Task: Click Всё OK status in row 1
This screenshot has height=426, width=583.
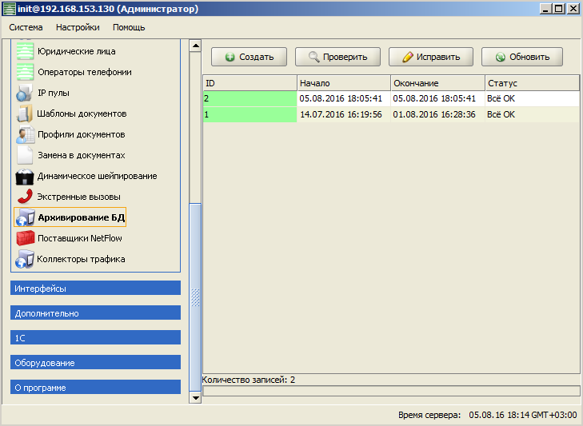Action: click(501, 114)
